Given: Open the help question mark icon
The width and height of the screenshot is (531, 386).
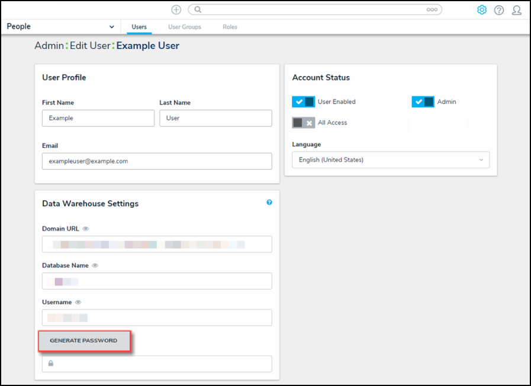Looking at the screenshot, I should [499, 10].
